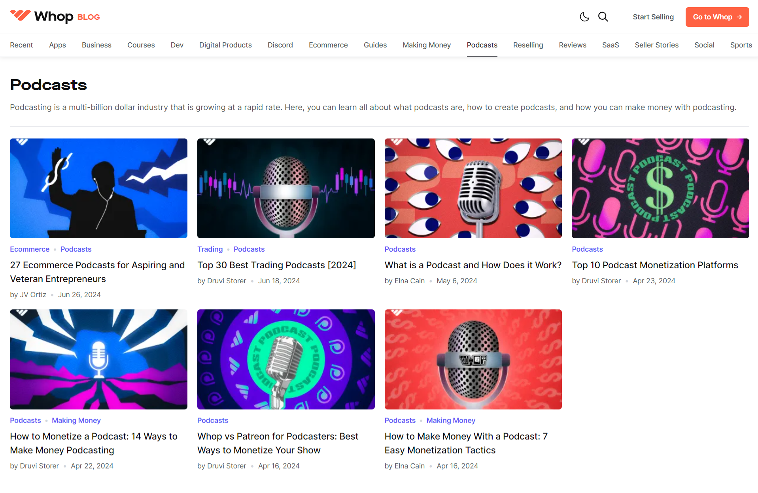Switch to the Recent tab
The width and height of the screenshot is (758, 493).
point(21,45)
